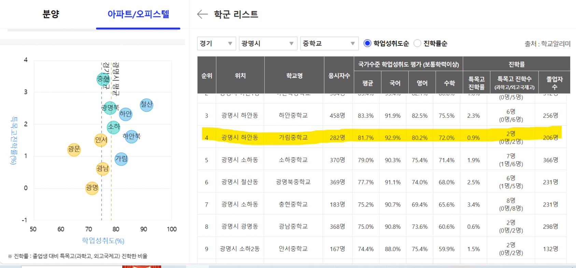The width and height of the screenshot is (576, 268).
Task: Click the 충현 bubble in chart
Action: pos(103,79)
